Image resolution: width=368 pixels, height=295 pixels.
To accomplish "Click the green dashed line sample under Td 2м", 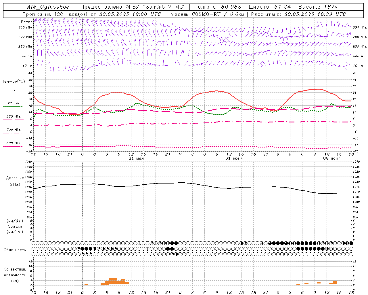I will tap(13, 106).
